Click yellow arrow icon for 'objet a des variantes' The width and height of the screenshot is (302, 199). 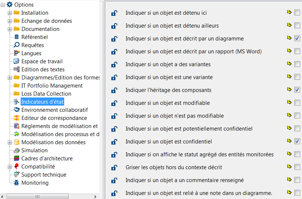point(289,64)
